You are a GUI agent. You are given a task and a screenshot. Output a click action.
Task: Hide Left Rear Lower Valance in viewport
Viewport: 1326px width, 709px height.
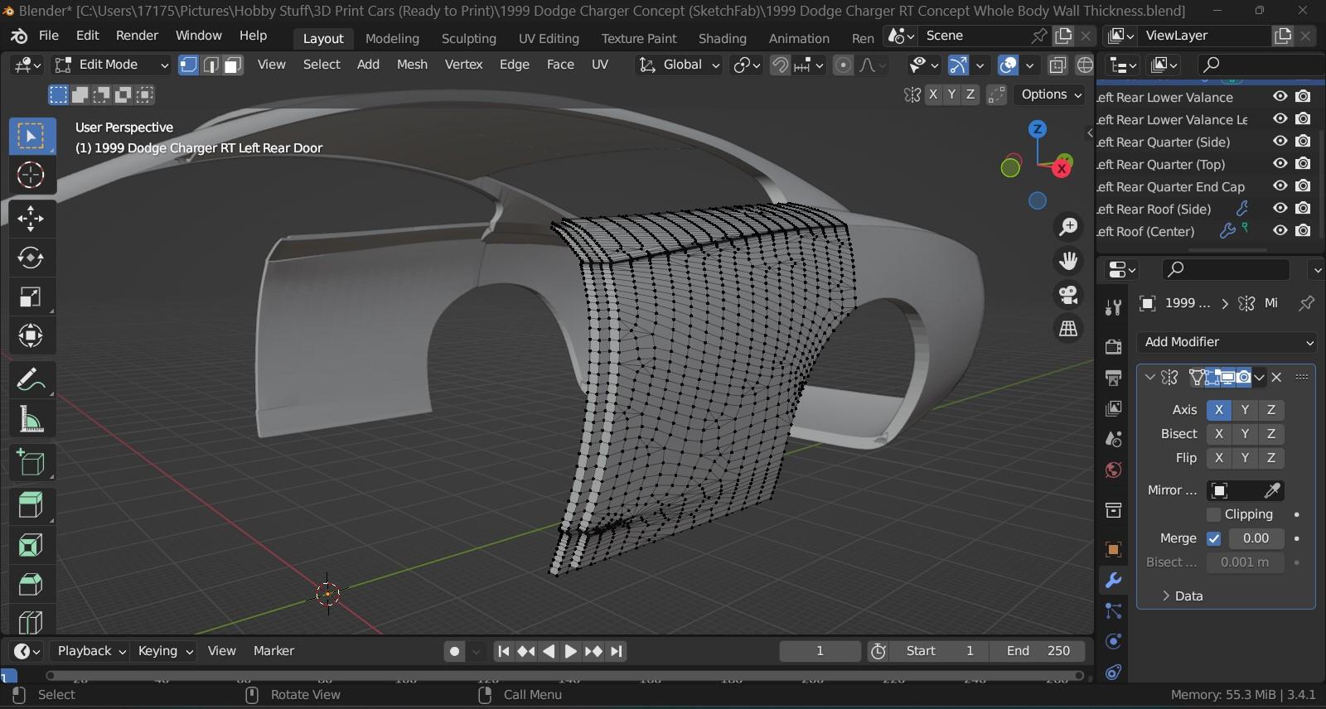(1280, 97)
